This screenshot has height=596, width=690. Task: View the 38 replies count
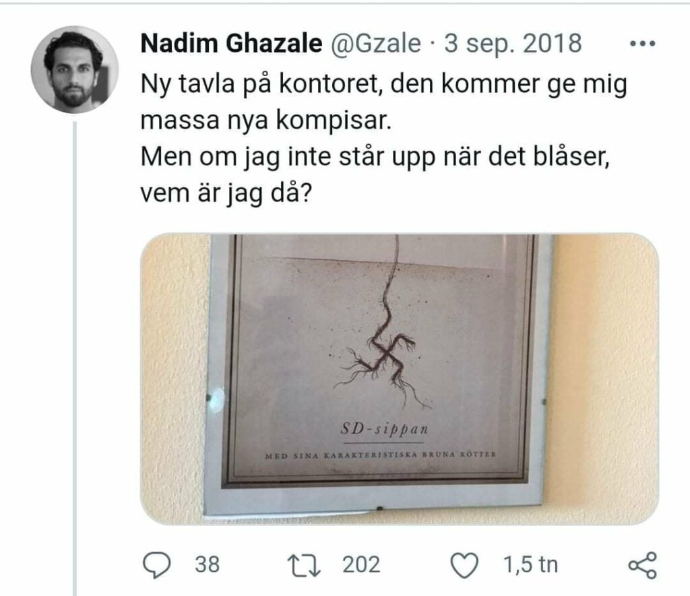point(207,565)
